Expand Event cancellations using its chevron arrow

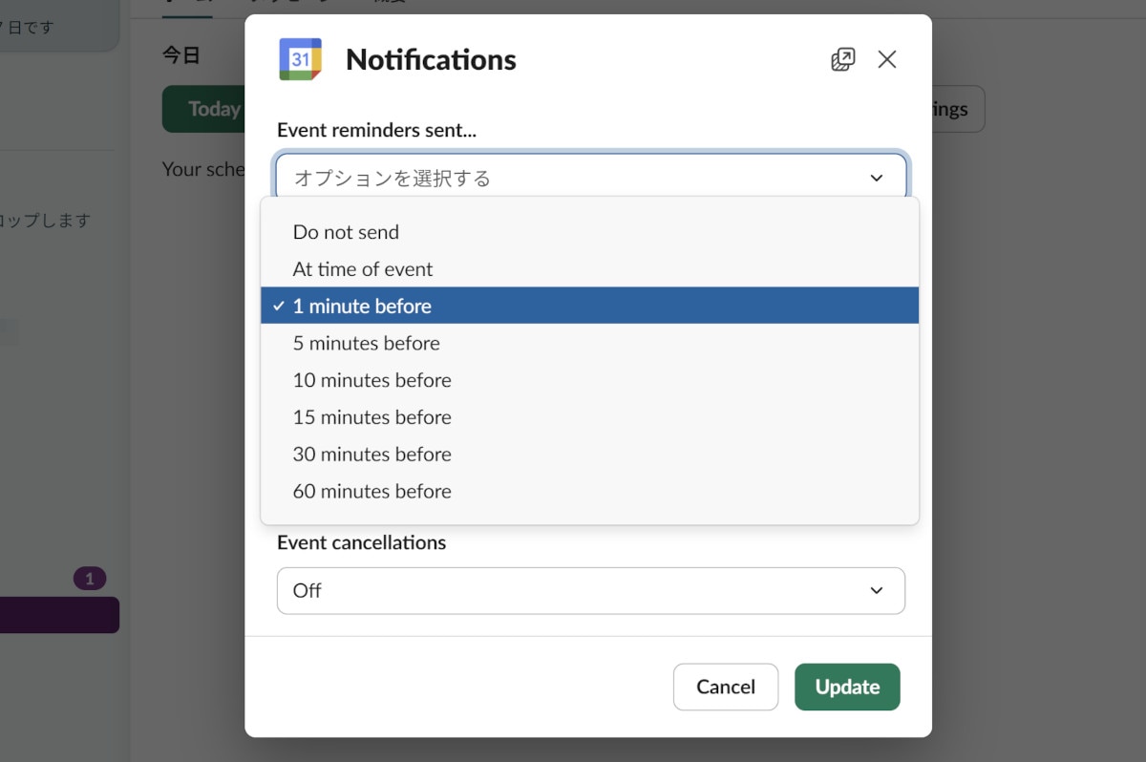pos(877,591)
